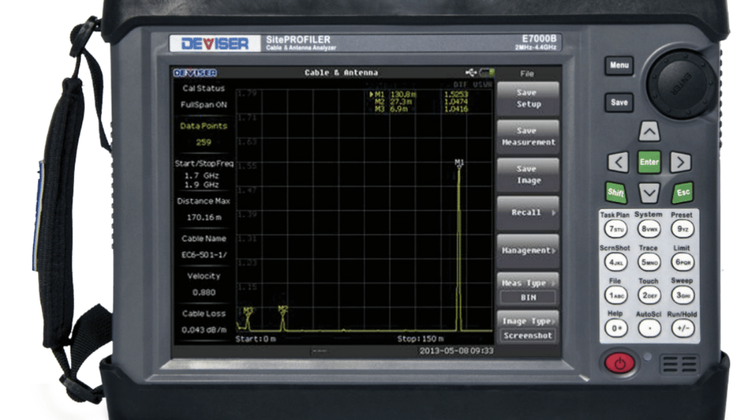Click the Stop: 150 m label
Viewport: 748px width, 420px height.
point(421,339)
